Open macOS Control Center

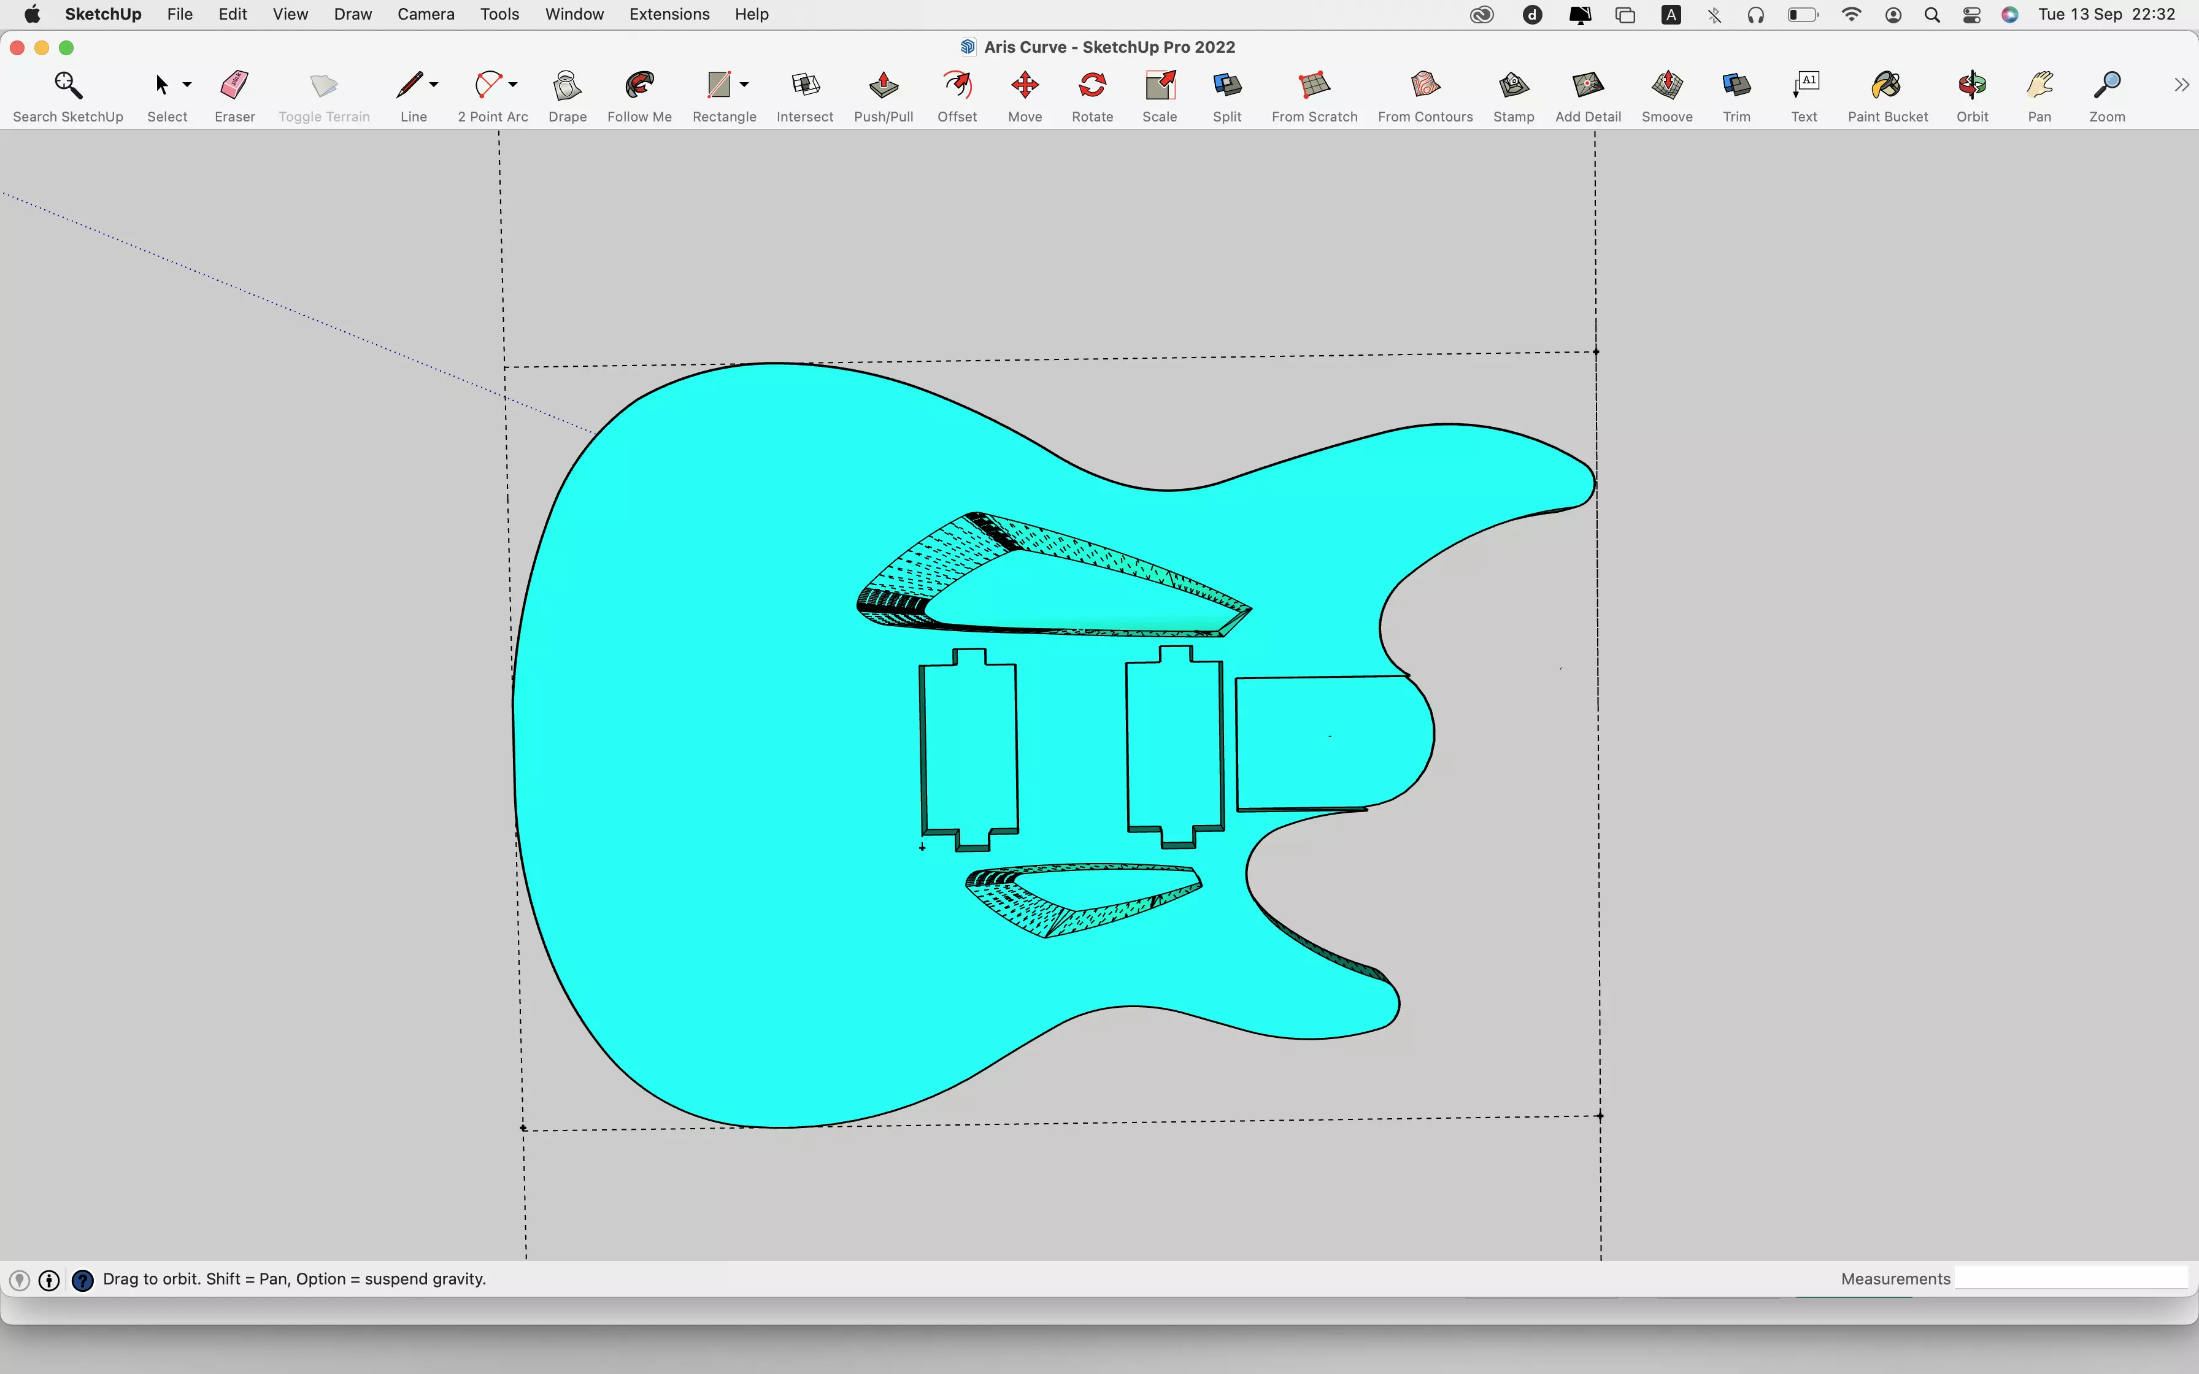pos(1971,13)
